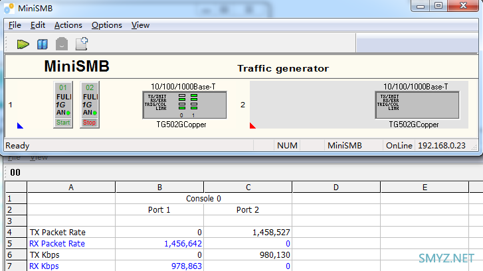Click the 00 label in the background window toolbar

[x=15, y=172]
